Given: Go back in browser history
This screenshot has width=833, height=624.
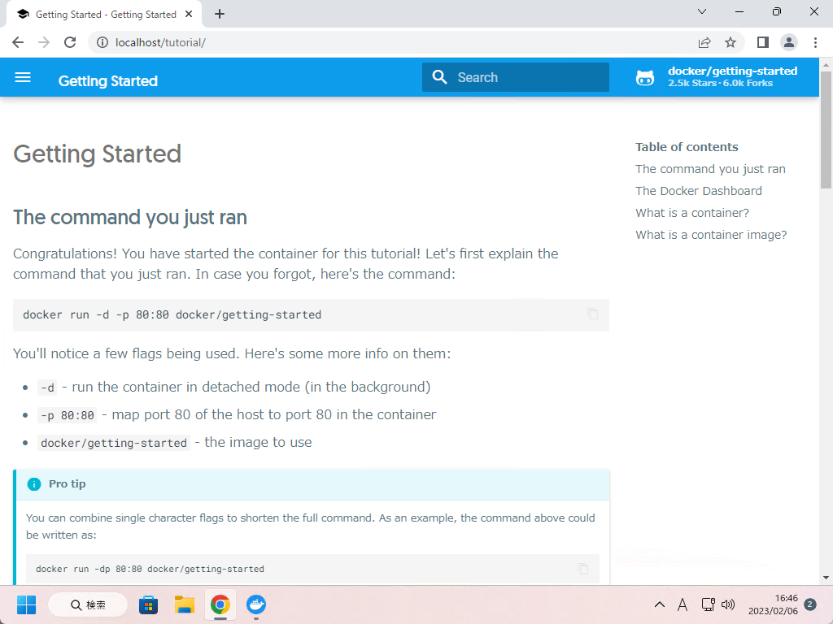Looking at the screenshot, I should (18, 42).
